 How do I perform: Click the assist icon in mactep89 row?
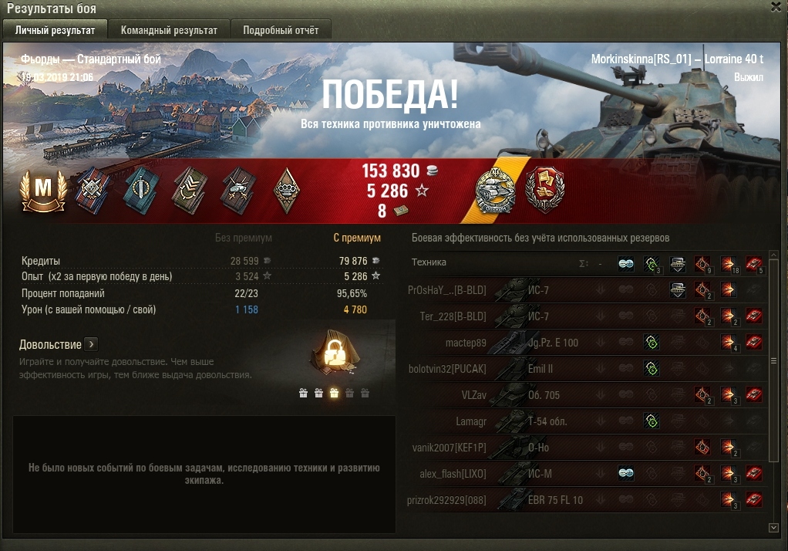click(652, 343)
